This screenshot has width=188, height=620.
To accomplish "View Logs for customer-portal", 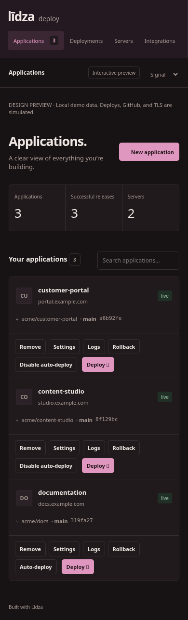I will click(94, 347).
